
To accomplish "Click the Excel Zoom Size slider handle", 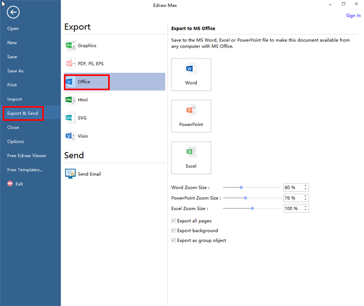I will click(252, 208).
